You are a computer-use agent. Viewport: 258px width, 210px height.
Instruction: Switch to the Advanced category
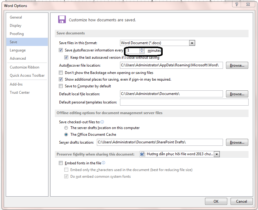coord(18,58)
